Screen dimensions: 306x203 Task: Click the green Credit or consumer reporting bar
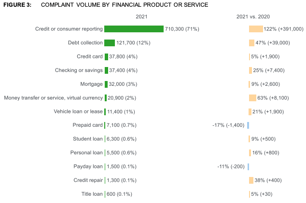(134, 29)
